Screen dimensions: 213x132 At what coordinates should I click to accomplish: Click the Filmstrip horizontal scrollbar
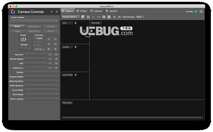click(x=132, y=117)
